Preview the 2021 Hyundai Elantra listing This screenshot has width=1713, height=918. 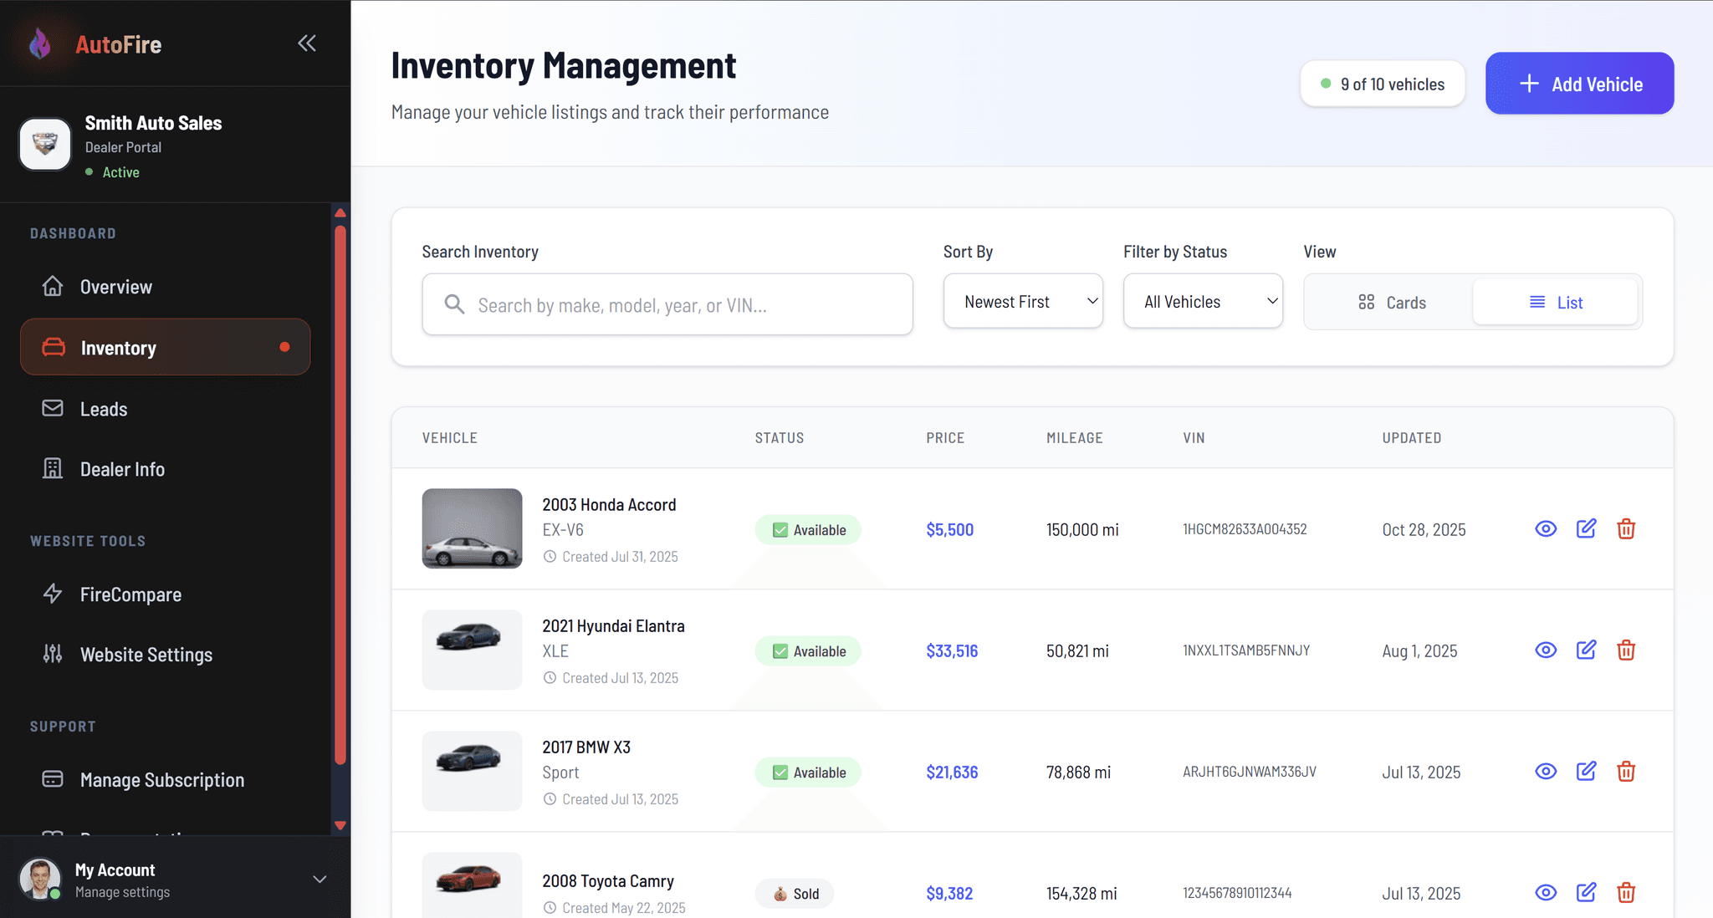pyautogui.click(x=1545, y=650)
